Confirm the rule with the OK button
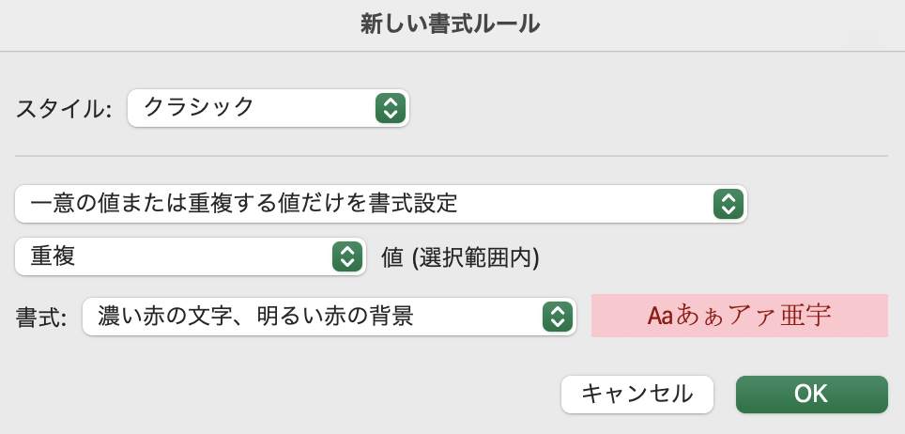 [x=811, y=395]
